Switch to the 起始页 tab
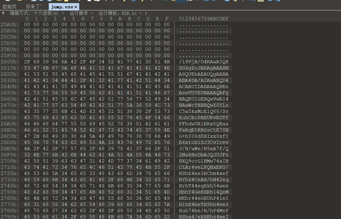 (x=9, y=6)
